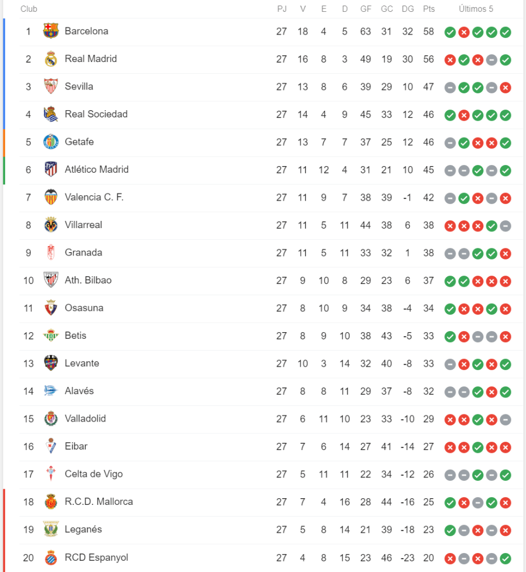Select the Betis green crest
526x572 pixels.
coord(51,335)
